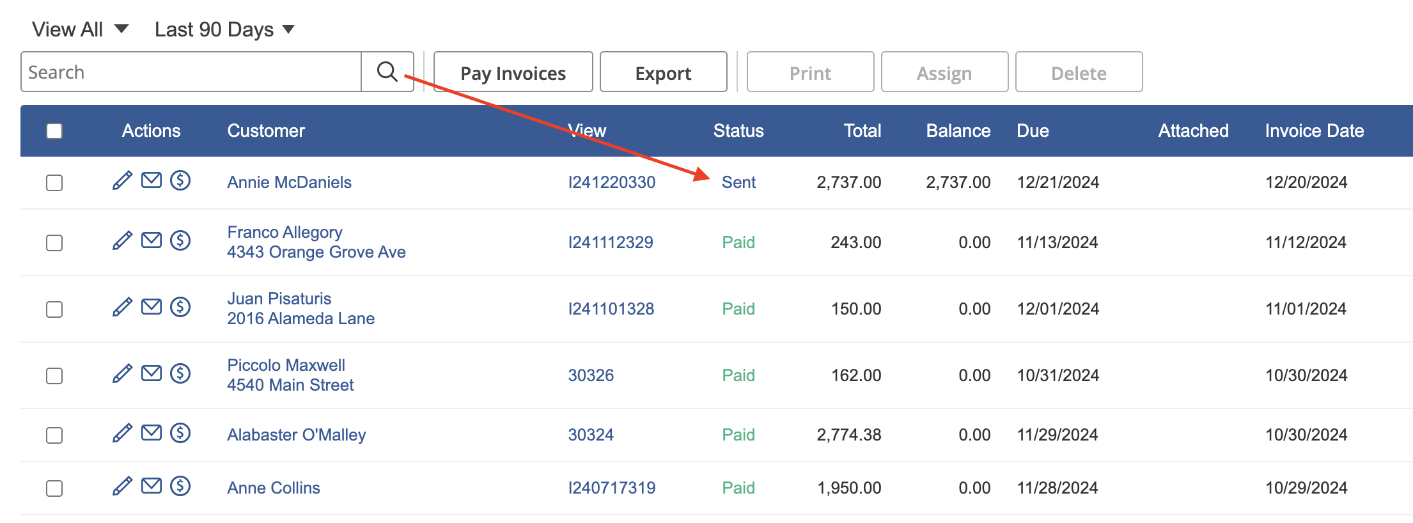
Task: Open payment dollar icon for Anne Collins
Action: 180,486
